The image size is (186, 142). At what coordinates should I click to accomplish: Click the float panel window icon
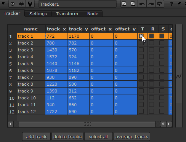(180, 4)
